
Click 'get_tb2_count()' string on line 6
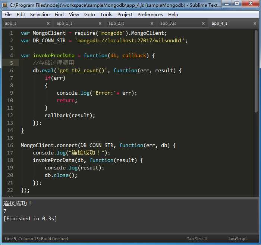(x=82, y=70)
